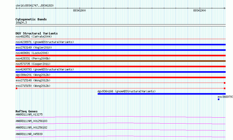Open the DGV Structural Variants track title
This screenshot has height=140, width=233.
(x=37, y=33)
